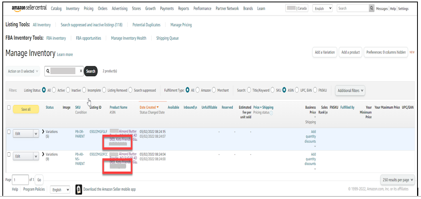Select FNSKU search type radio
This screenshot has height=199, width=421.
[315, 90]
